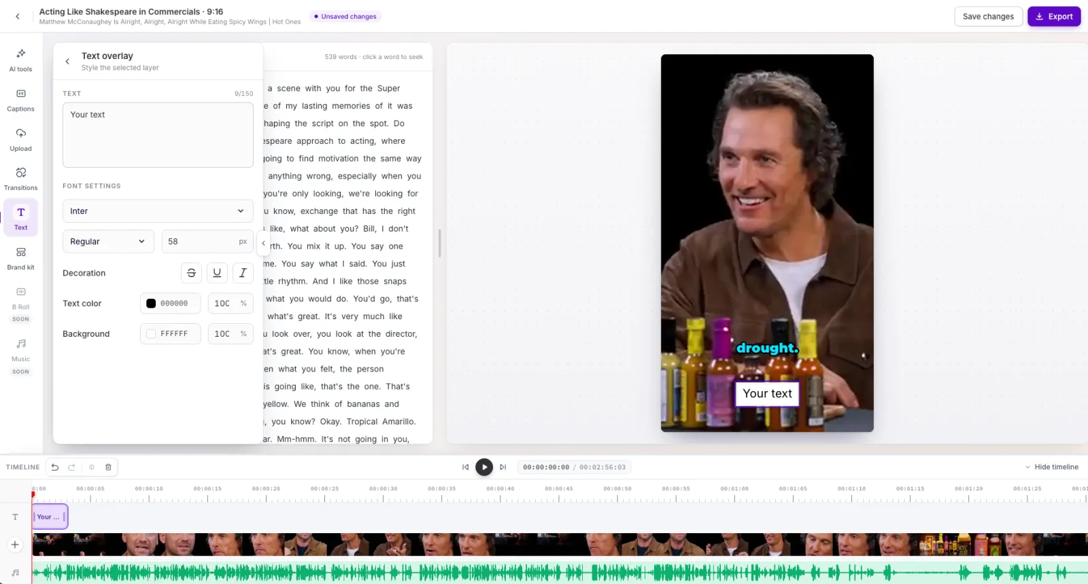1088x584 pixels.
Task: Pick the black text color swatch
Action: 151,304
